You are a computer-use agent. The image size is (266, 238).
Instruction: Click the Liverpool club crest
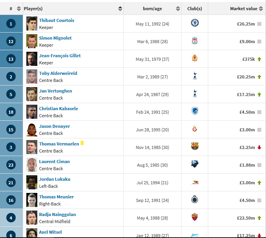pyautogui.click(x=194, y=40)
